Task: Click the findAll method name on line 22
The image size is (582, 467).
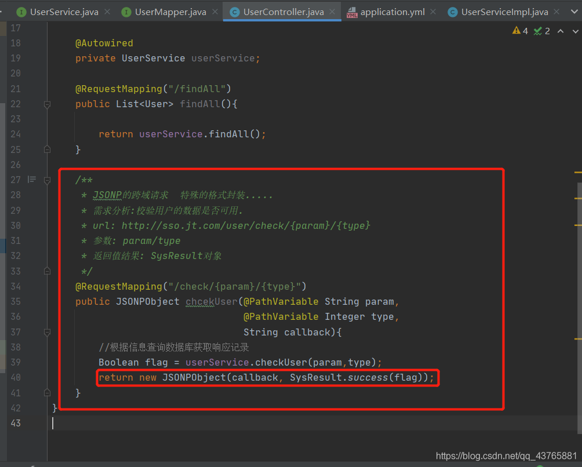Action: tap(200, 104)
